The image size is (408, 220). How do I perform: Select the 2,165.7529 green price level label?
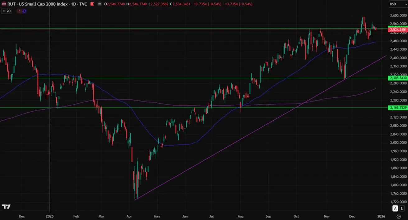click(x=397, y=108)
